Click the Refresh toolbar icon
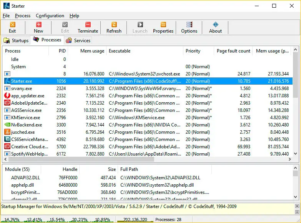 (x=114, y=27)
